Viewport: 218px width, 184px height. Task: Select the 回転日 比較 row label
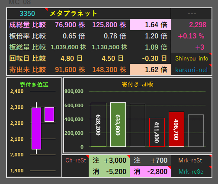coord(28,58)
